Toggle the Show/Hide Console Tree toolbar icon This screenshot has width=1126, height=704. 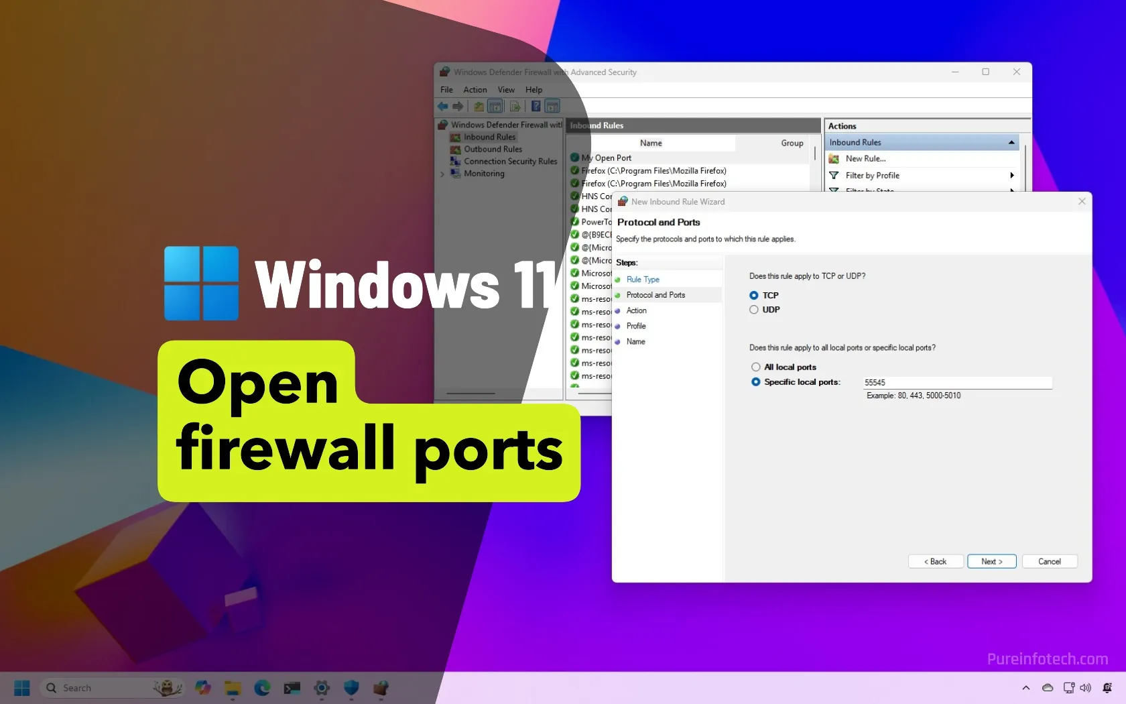coord(495,107)
